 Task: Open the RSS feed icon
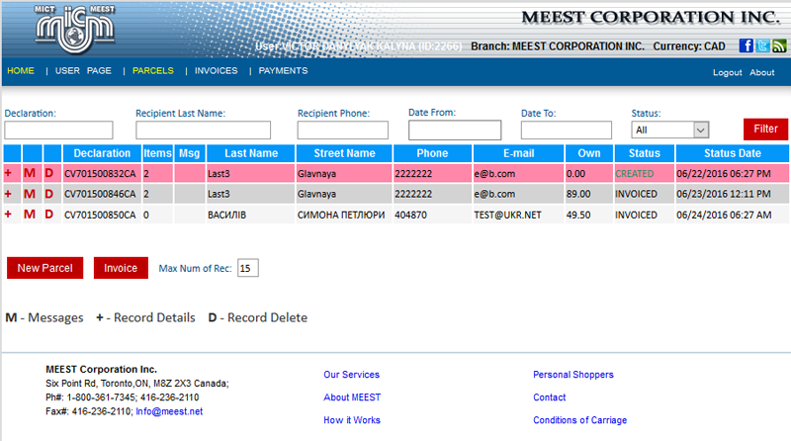coord(779,45)
